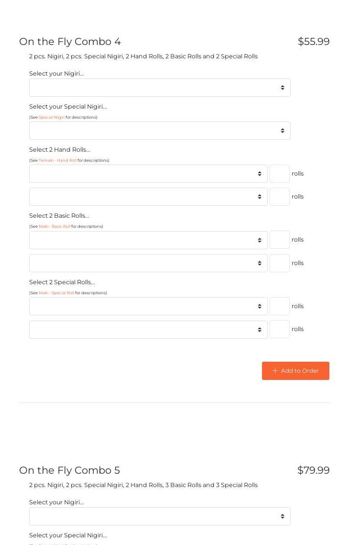Open second Basic Rolls dropdown
The height and width of the screenshot is (545, 349).
(x=148, y=263)
